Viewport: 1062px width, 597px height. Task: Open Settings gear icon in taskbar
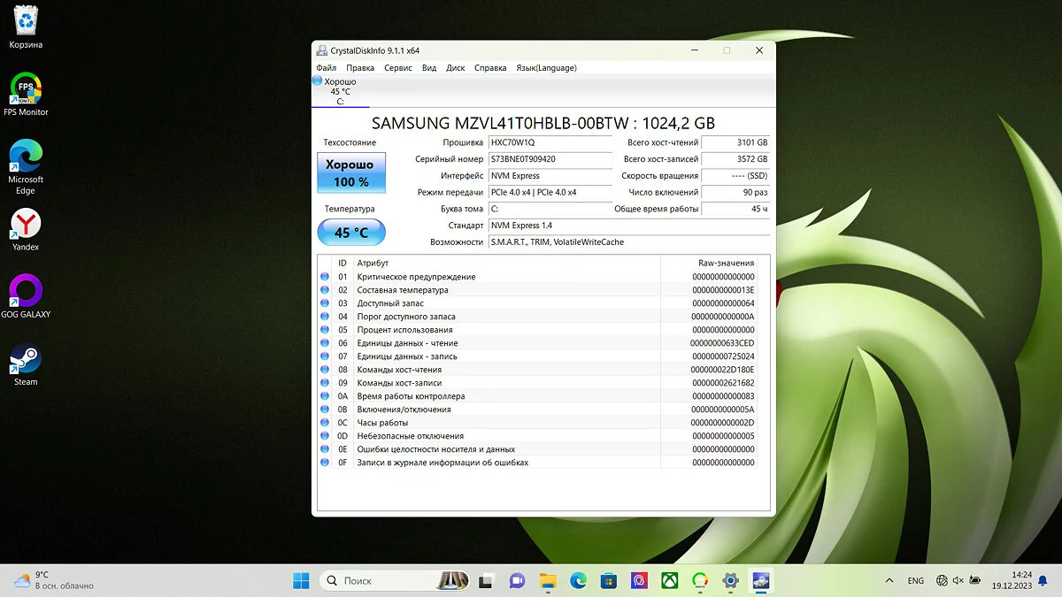coord(730,580)
